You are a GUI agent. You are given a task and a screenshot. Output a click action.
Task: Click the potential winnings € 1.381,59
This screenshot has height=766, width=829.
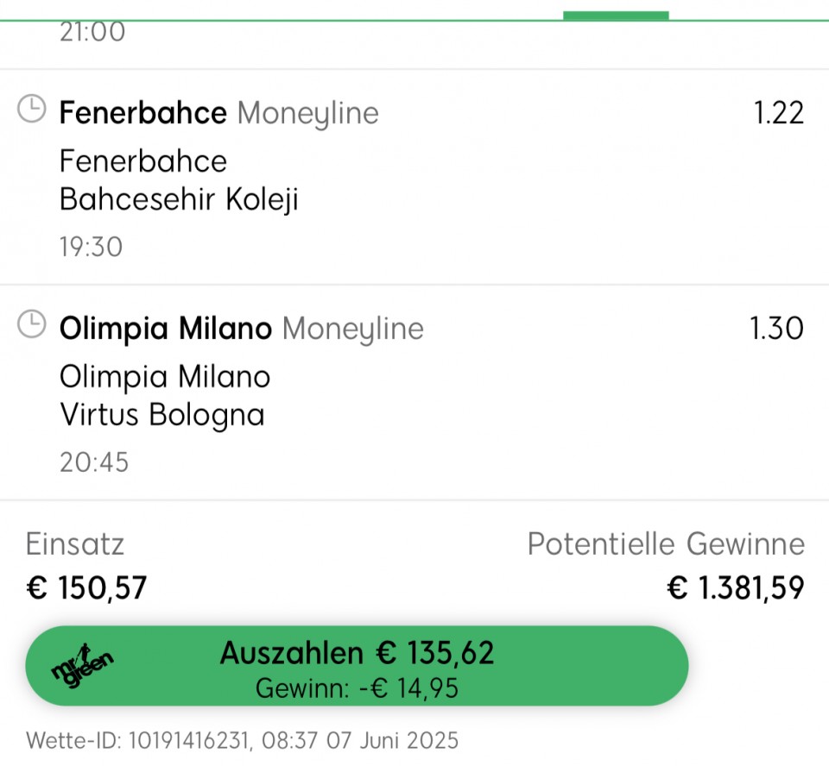[736, 588]
